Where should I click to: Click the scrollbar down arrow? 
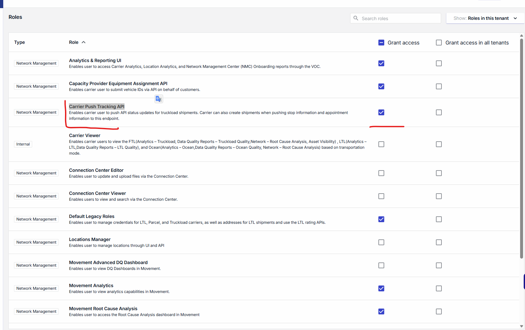(521, 326)
